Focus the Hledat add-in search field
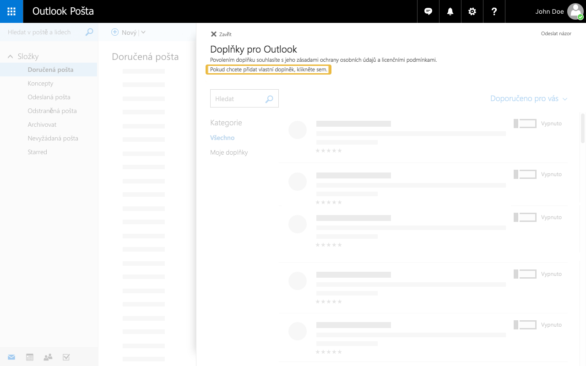The image size is (586, 366). pos(244,99)
